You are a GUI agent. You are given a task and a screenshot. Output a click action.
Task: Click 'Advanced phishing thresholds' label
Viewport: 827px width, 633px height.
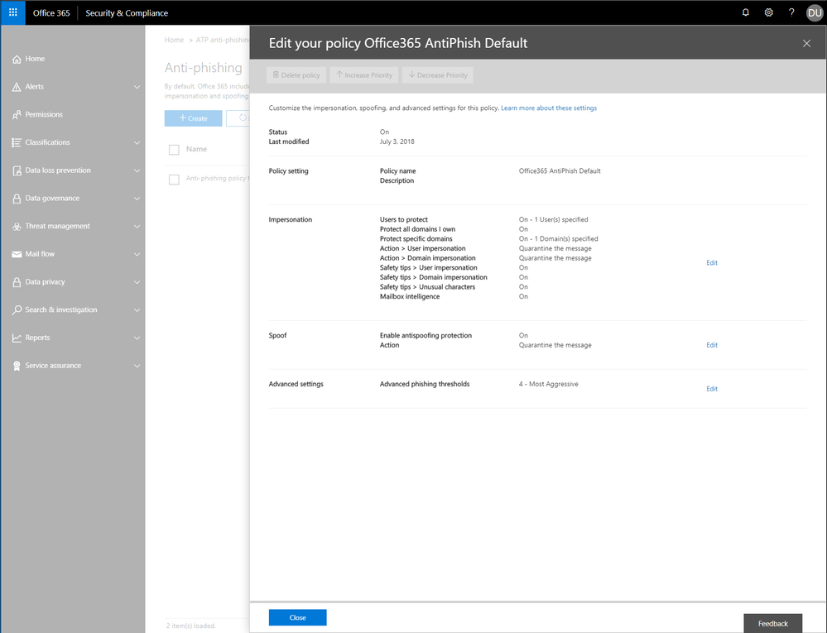click(425, 384)
